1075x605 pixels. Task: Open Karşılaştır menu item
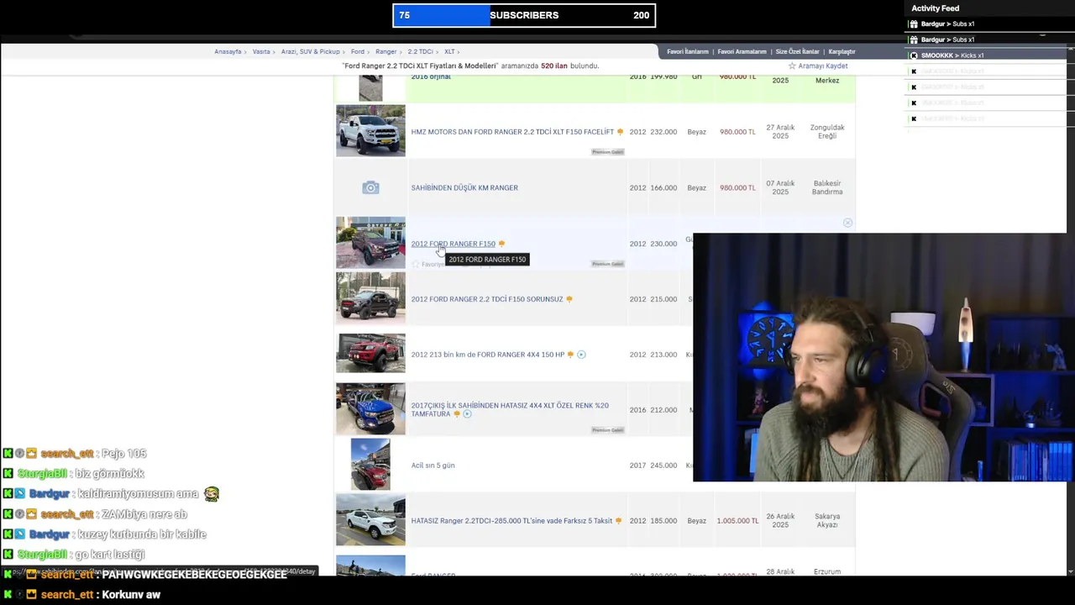click(842, 52)
